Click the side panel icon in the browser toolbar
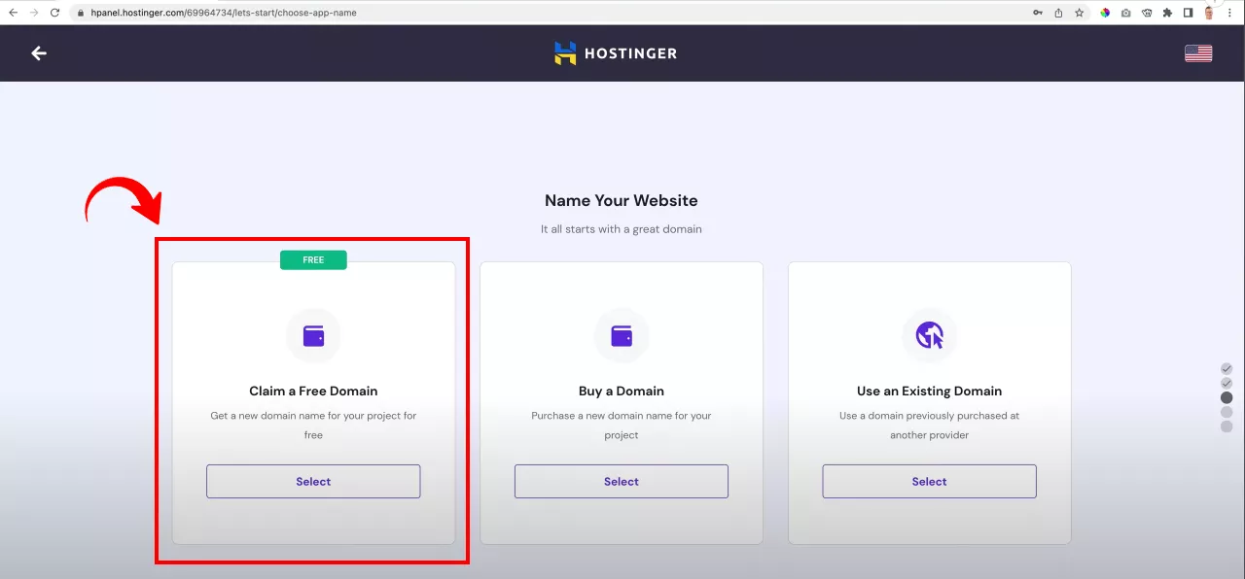The height and width of the screenshot is (579, 1245). point(1188,13)
